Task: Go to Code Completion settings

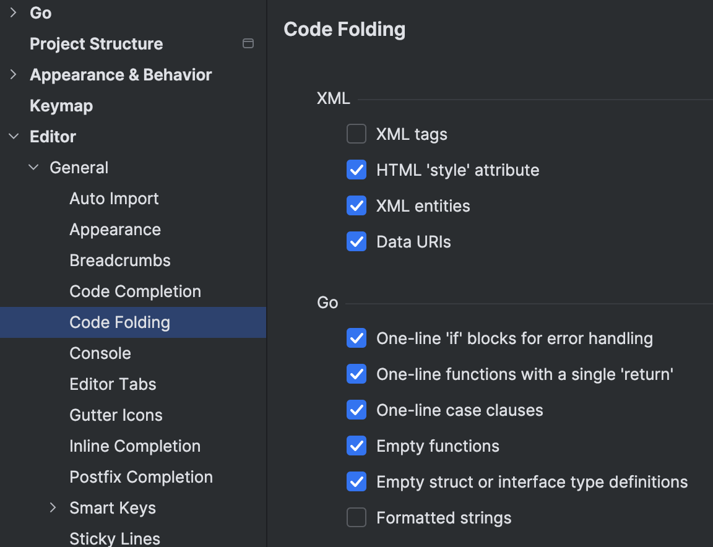Action: pyautogui.click(x=135, y=291)
